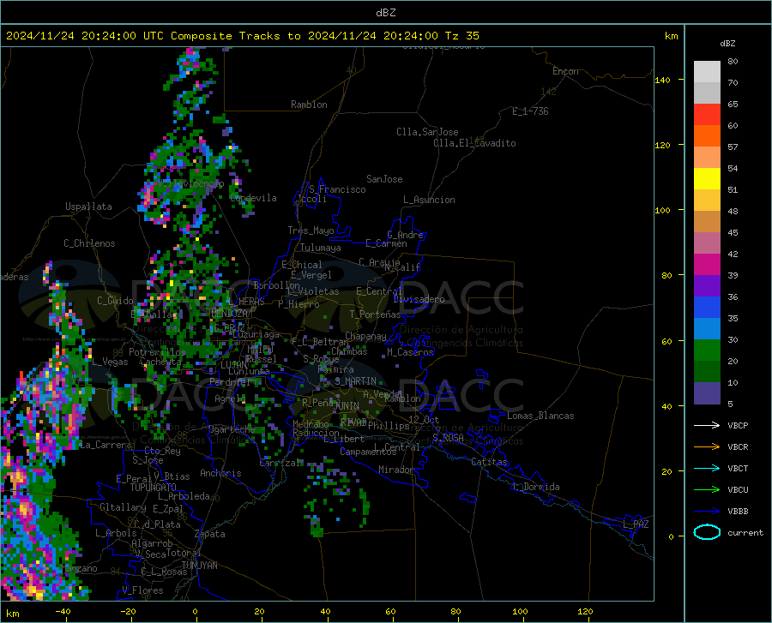
Task: Click the '57' value on color scale
Action: coord(733,147)
